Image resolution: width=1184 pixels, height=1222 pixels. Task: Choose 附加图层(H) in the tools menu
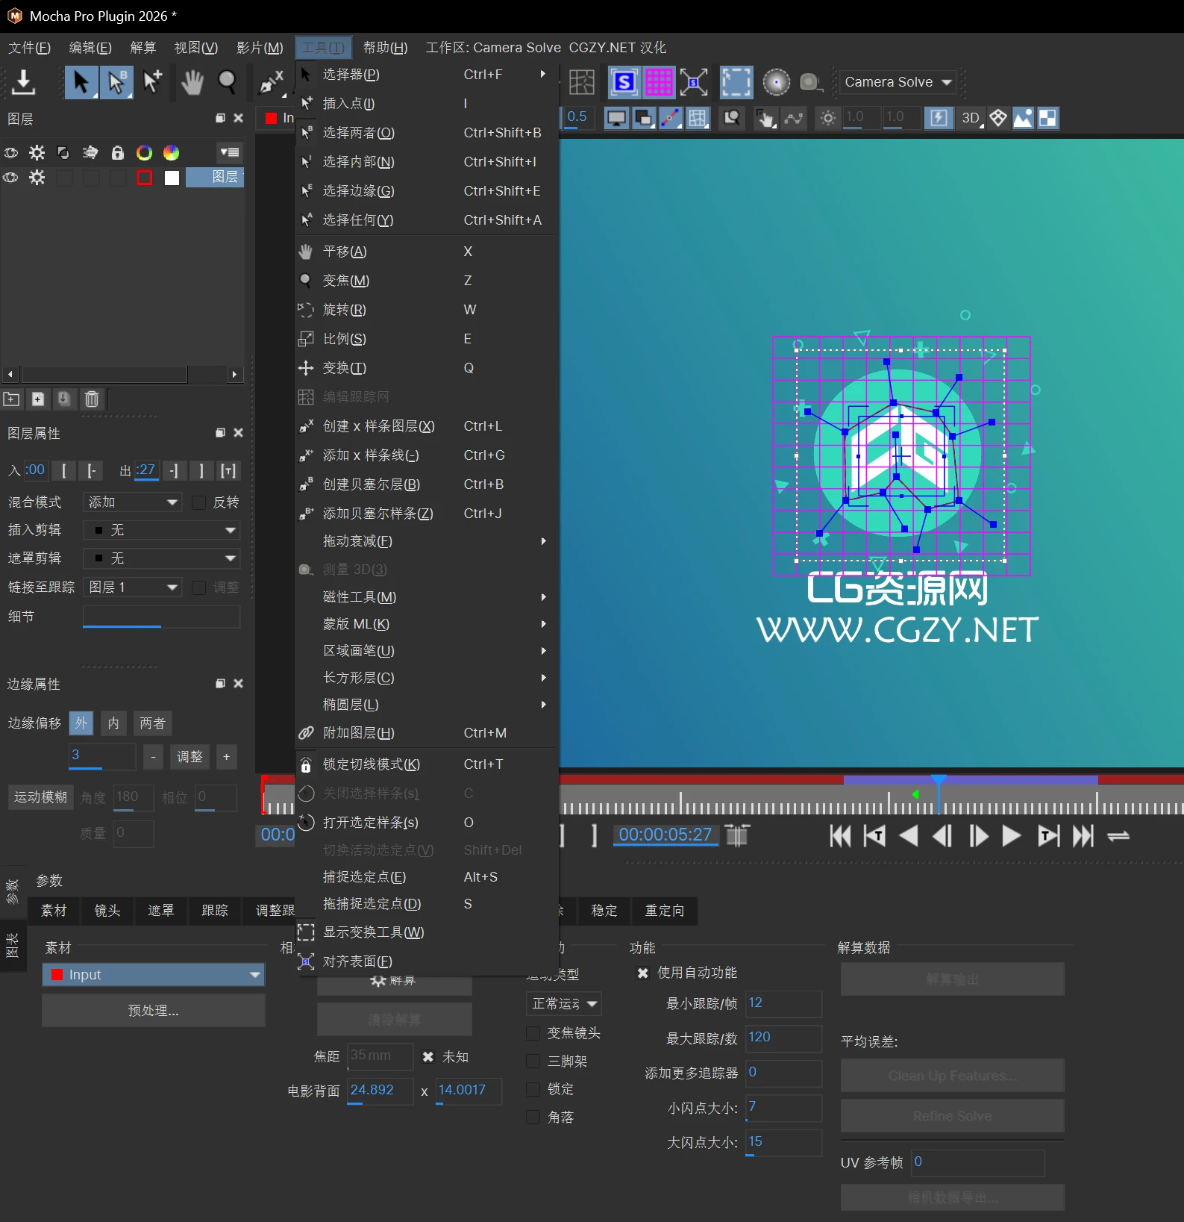427,733
